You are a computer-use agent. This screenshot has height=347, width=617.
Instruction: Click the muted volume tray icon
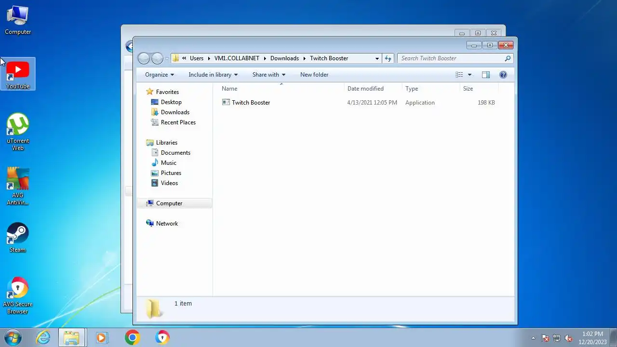pos(568,338)
